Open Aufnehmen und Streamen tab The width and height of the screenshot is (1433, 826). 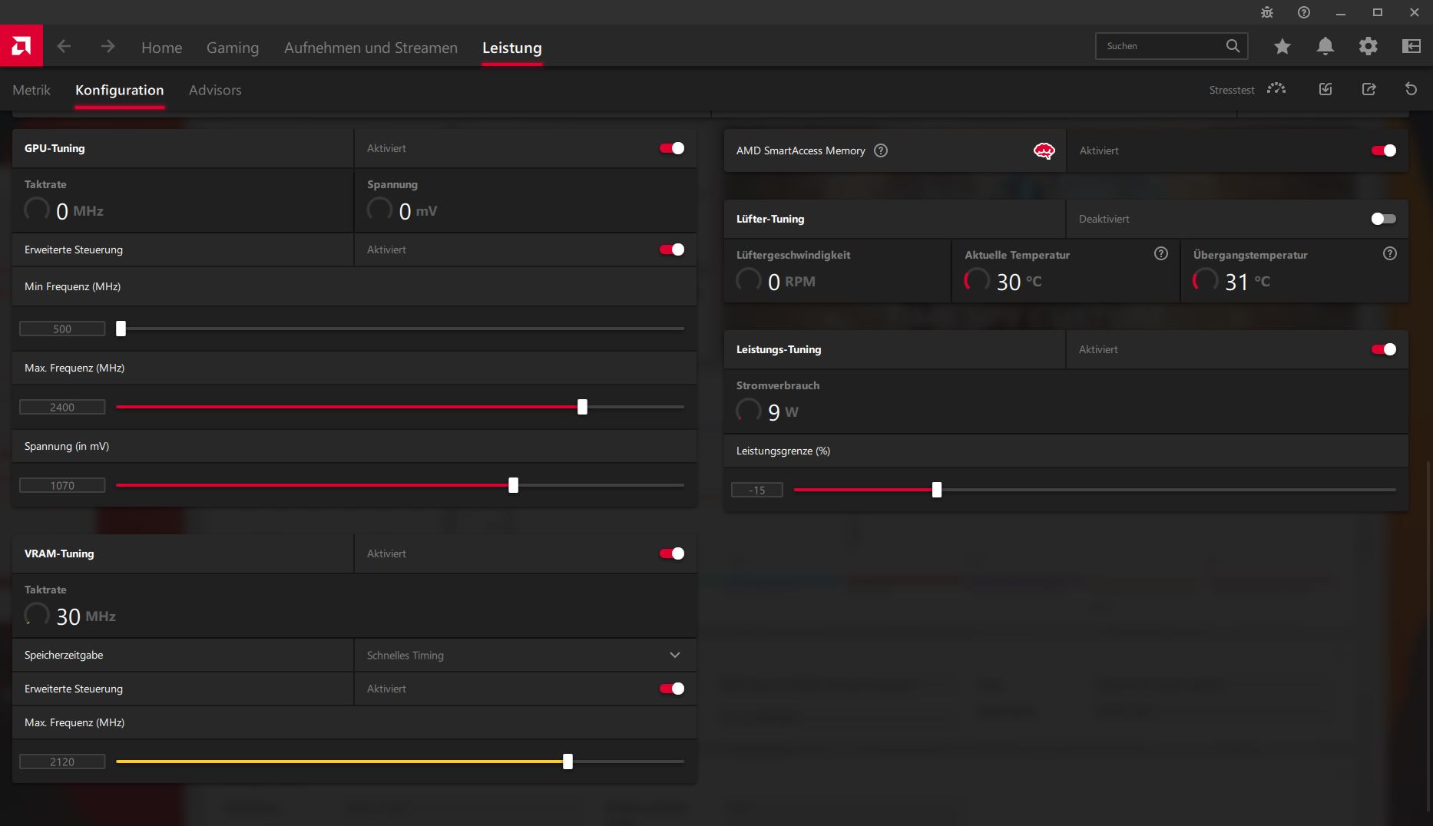[x=371, y=48]
